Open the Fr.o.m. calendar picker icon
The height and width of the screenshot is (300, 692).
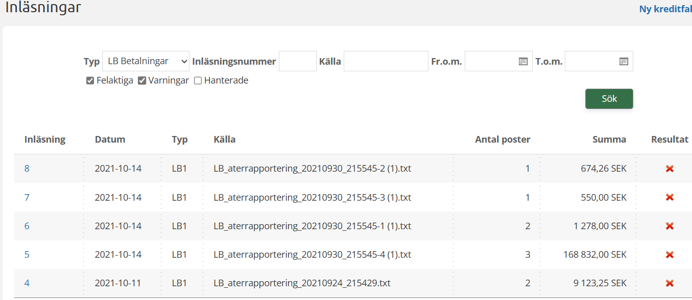523,61
